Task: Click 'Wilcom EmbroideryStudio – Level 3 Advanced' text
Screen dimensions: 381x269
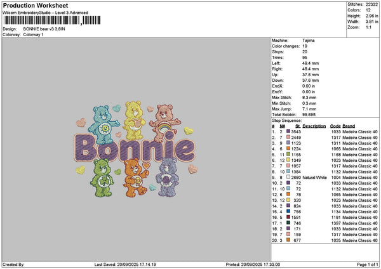Action: [x=46, y=13]
